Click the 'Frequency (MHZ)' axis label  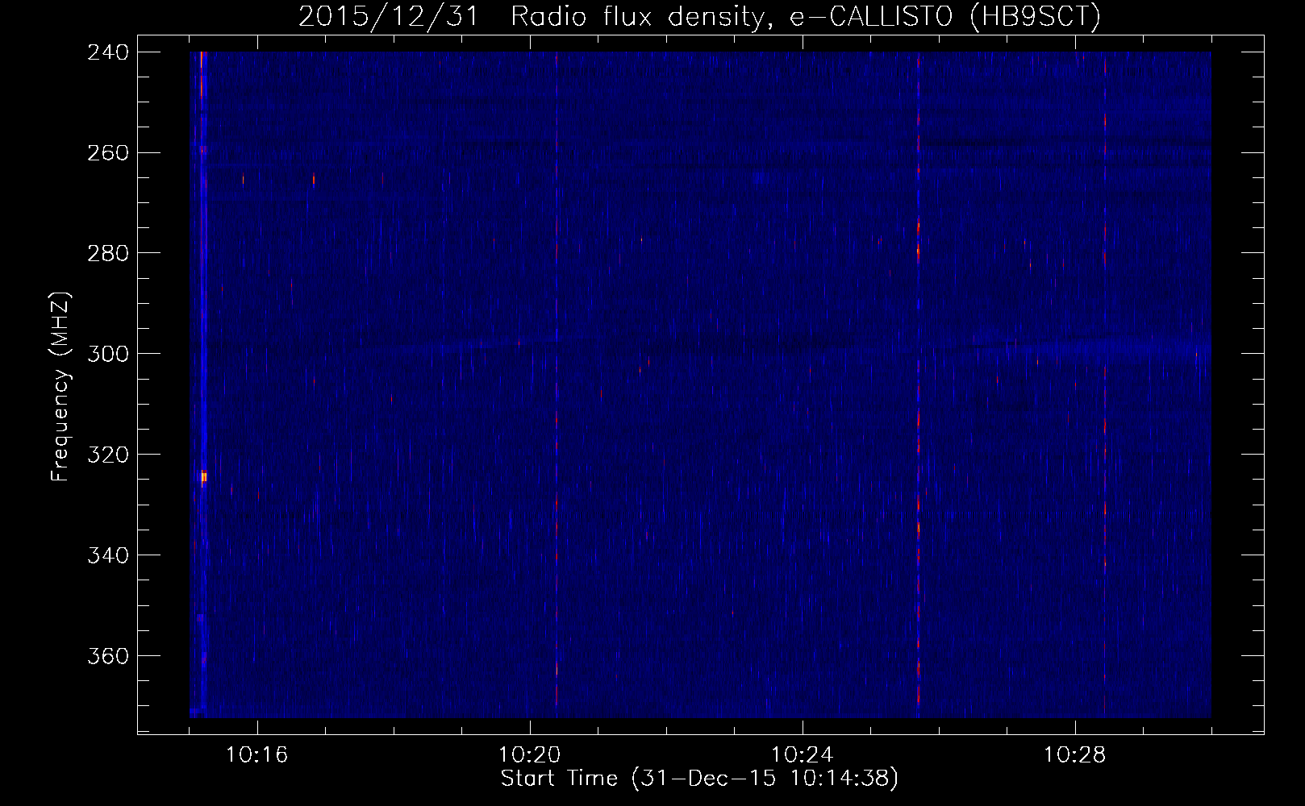(60, 387)
